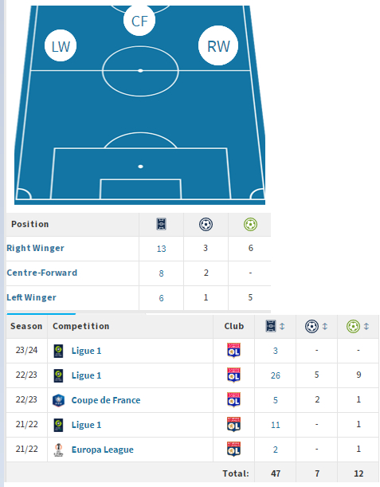
Task: Open the Right Winger position link
Action: pos(35,248)
